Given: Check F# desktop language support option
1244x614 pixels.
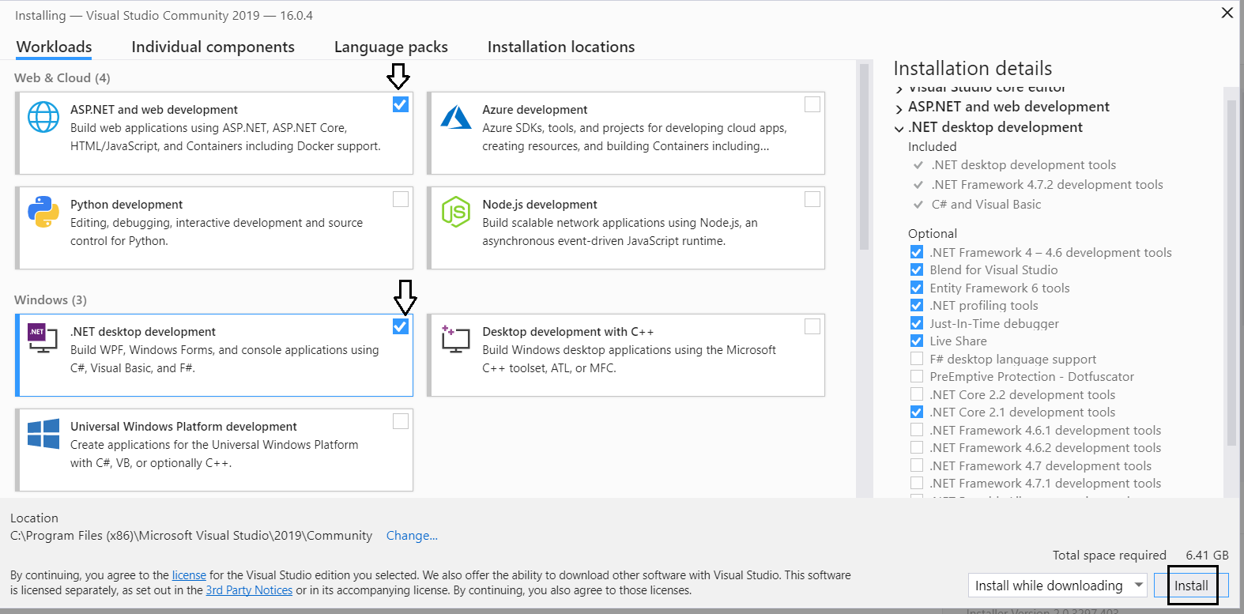Looking at the screenshot, I should [917, 359].
